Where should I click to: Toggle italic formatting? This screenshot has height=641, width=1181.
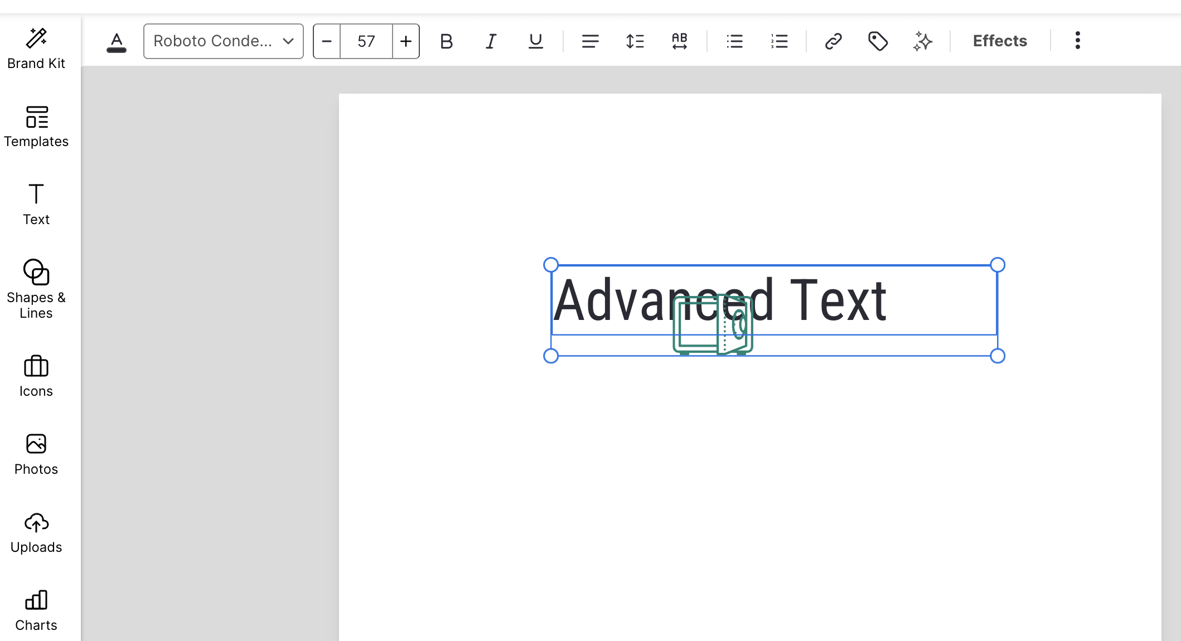coord(491,41)
